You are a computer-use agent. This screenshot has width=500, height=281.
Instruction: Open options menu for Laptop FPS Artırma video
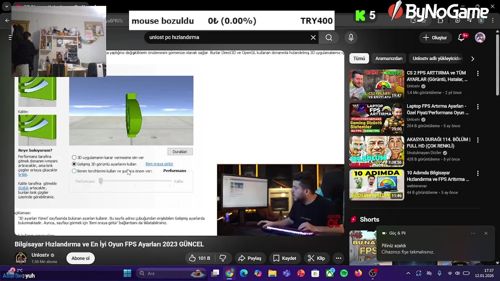pos(477,107)
